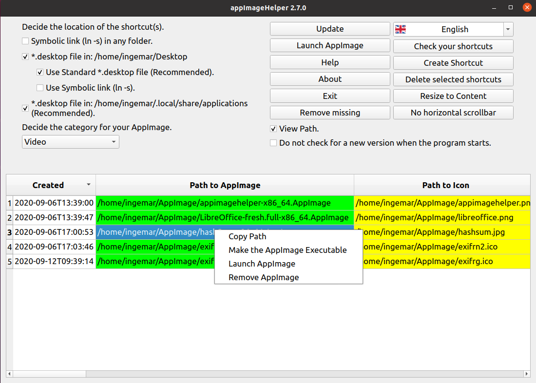Enable Do not check for new version
The width and height of the screenshot is (536, 383).
point(273,143)
